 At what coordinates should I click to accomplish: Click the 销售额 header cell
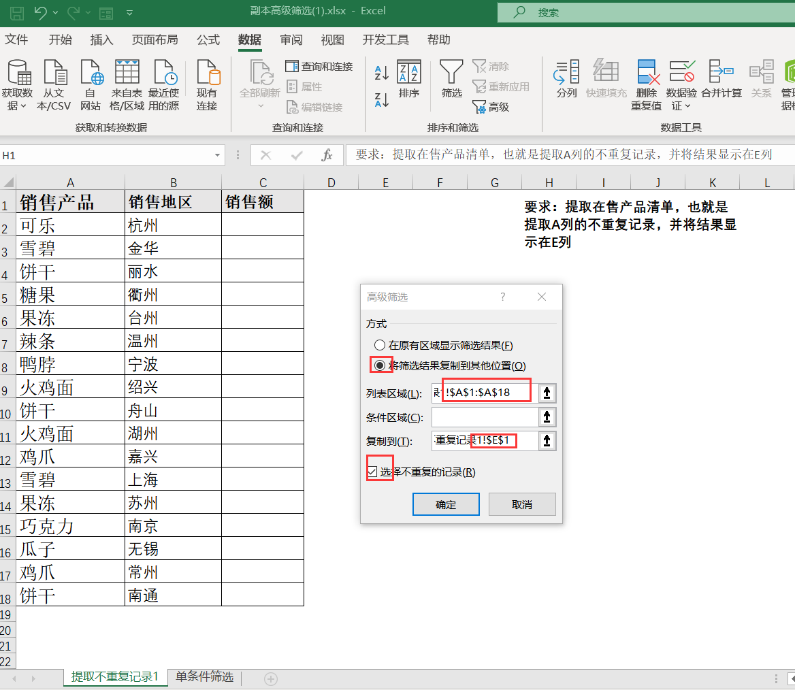(x=263, y=201)
